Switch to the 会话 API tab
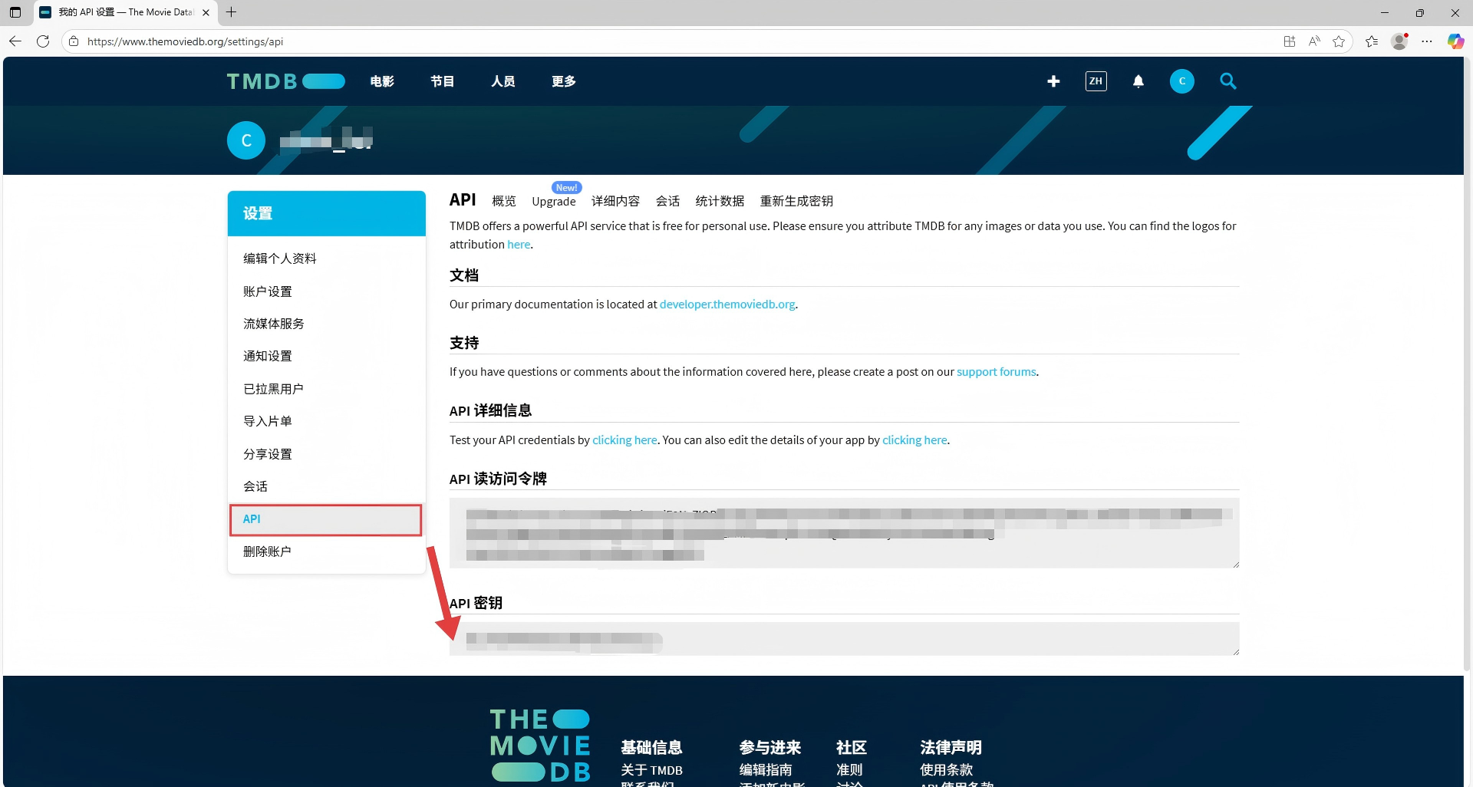This screenshot has width=1473, height=787. [667, 201]
